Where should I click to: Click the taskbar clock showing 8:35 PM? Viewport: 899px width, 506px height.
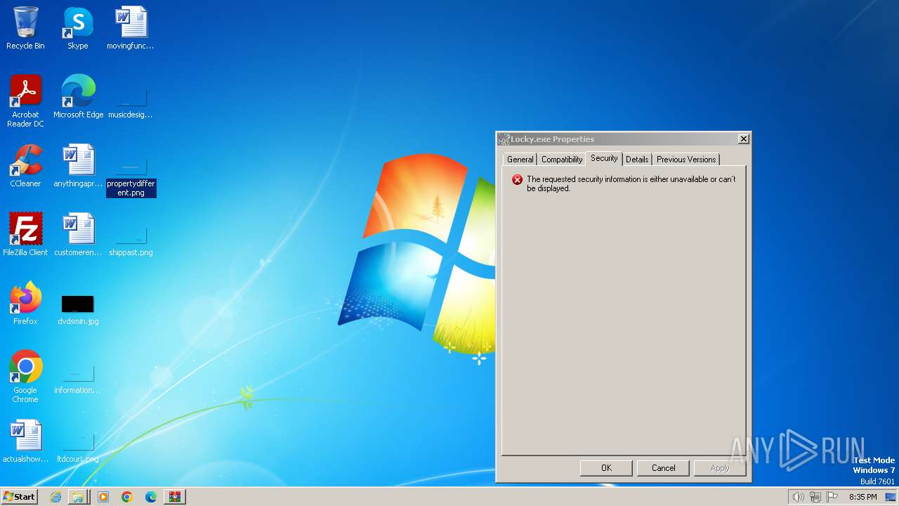862,497
